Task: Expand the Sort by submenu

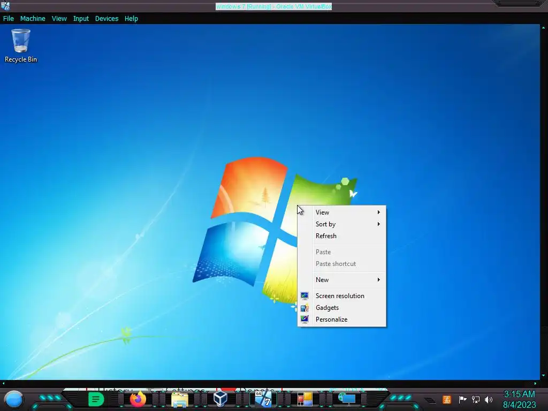Action: [x=342, y=224]
